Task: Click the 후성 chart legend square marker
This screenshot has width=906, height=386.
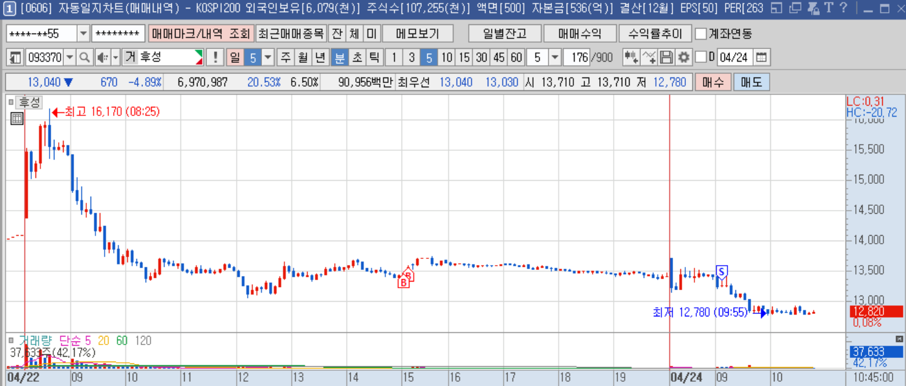Action: [10, 102]
